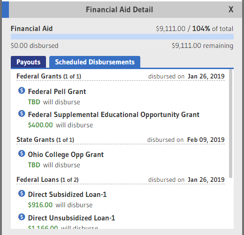Click Jan 26, 2019 date for Federal Loans
This screenshot has height=235, width=244.
[x=206, y=180]
